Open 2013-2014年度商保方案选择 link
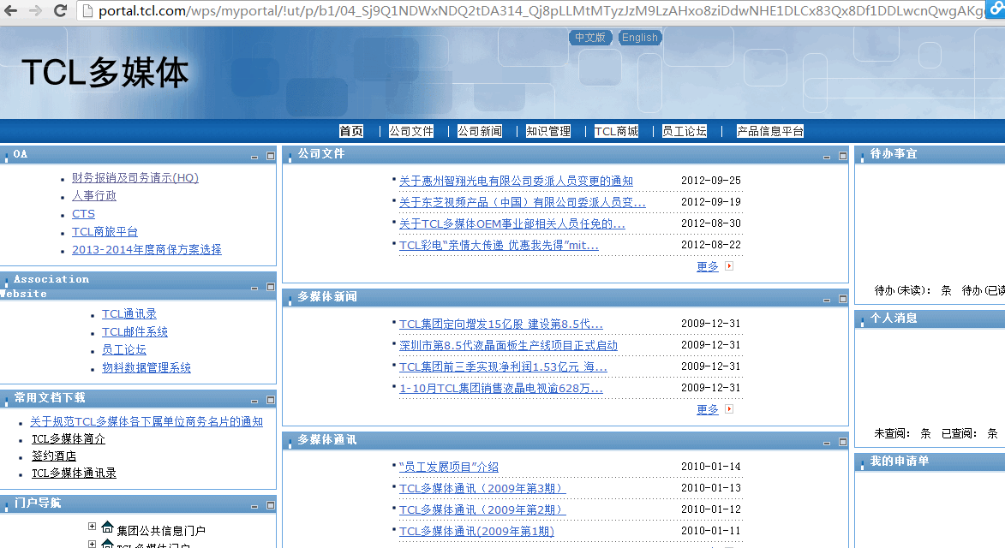Screen dimensions: 1005x548 [x=147, y=249]
